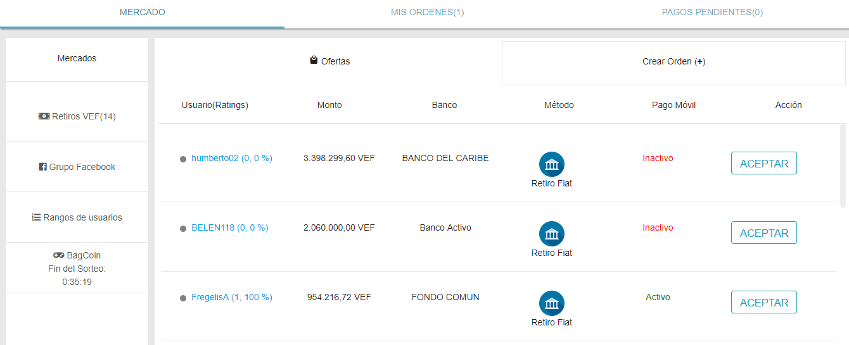849x345 pixels.
Task: Click the offers list vertical scrollbar
Action: click(x=843, y=166)
